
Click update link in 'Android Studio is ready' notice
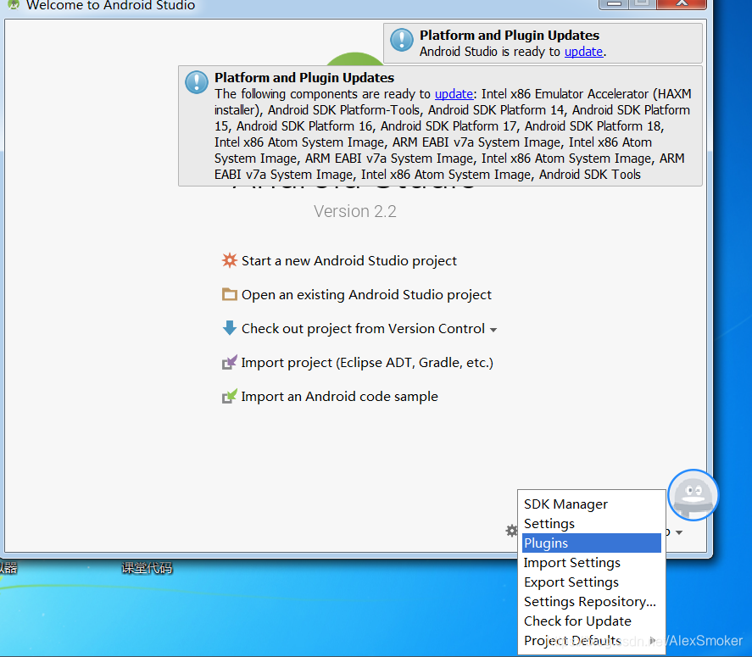pyautogui.click(x=583, y=52)
